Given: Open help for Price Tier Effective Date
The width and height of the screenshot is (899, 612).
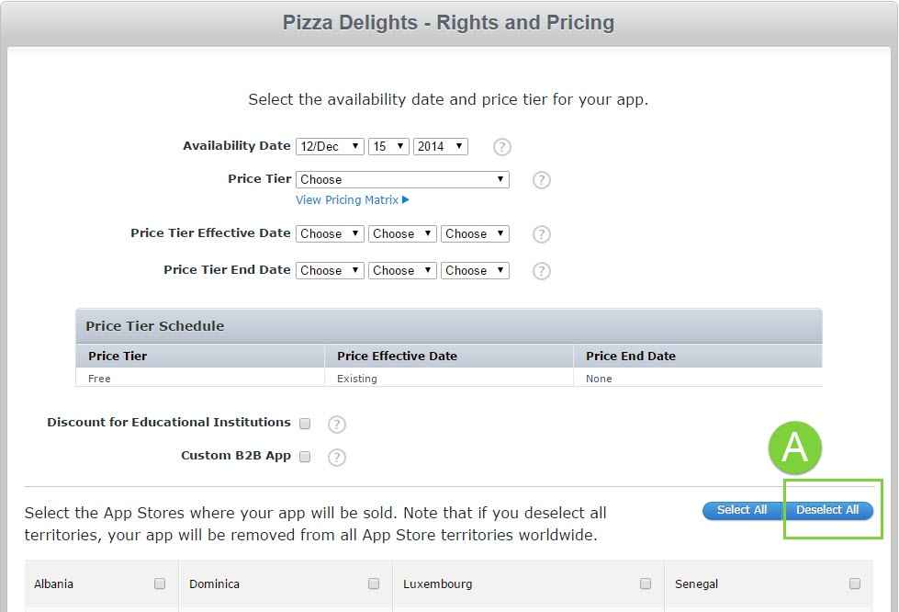Looking at the screenshot, I should click(x=542, y=234).
